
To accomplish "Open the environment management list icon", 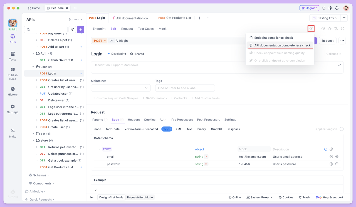I will point(344,18).
